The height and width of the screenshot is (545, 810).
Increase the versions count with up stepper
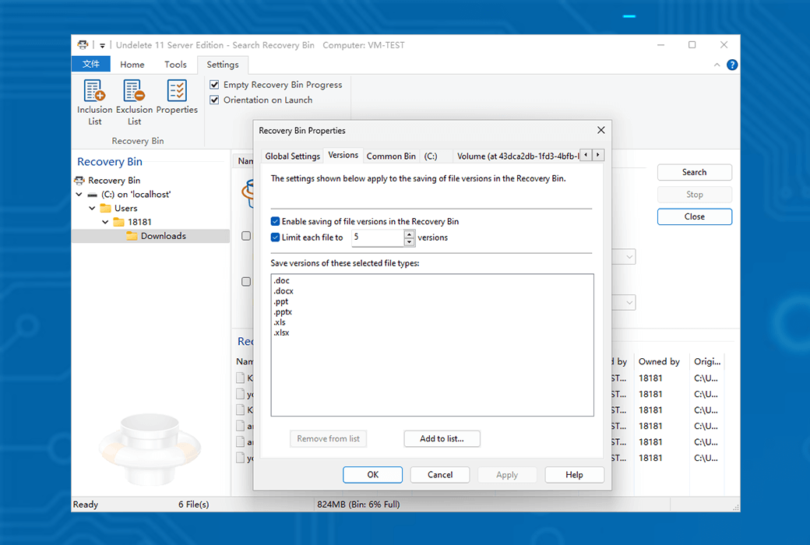pyautogui.click(x=410, y=234)
